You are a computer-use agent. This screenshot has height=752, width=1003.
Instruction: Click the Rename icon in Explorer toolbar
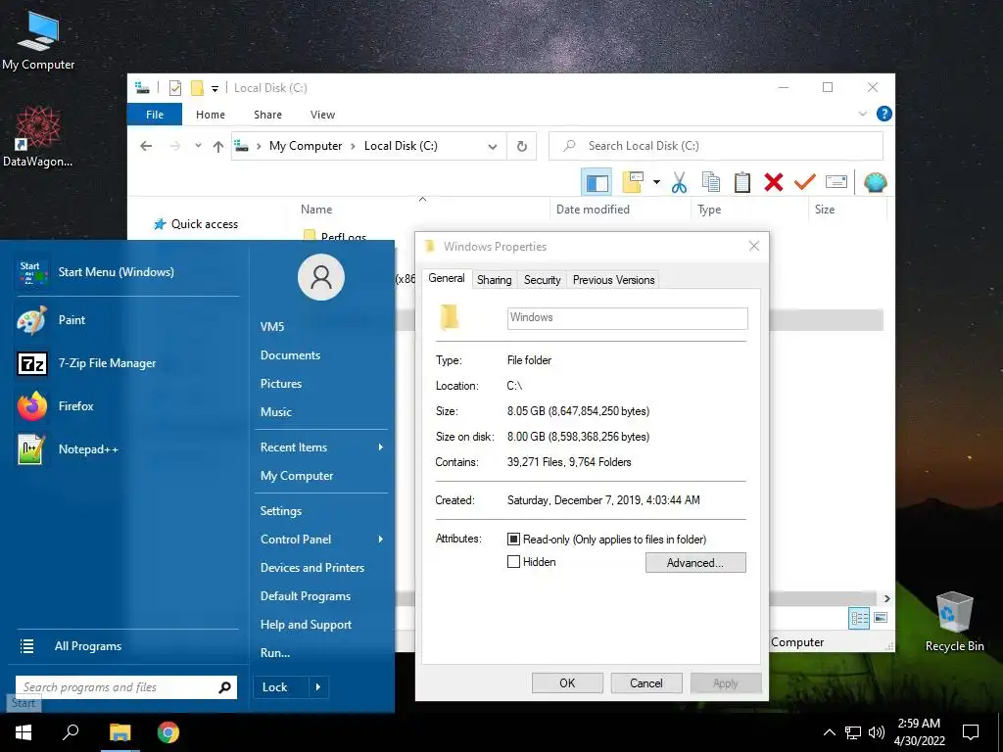tap(836, 182)
